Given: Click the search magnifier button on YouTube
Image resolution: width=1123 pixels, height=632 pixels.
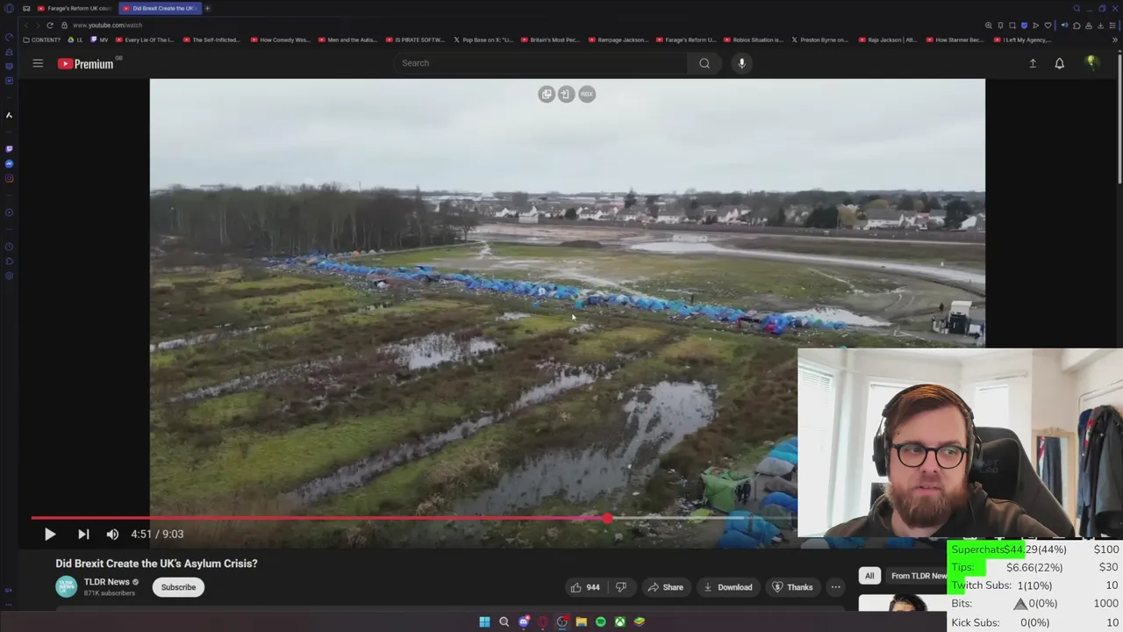Looking at the screenshot, I should pos(704,63).
